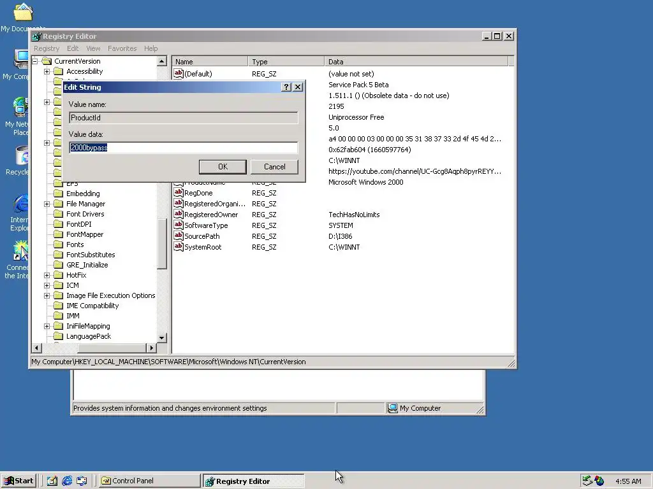The image size is (653, 489).
Task: Expand the ICM key
Action: (47, 285)
